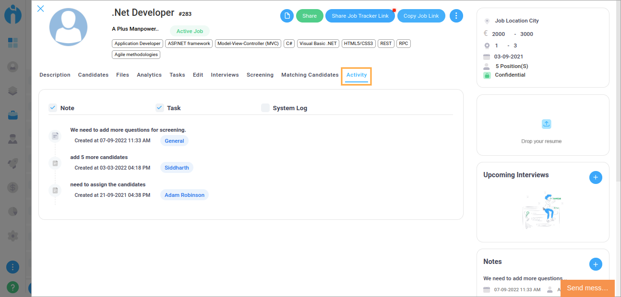Add a new note with plus icon

click(595, 264)
